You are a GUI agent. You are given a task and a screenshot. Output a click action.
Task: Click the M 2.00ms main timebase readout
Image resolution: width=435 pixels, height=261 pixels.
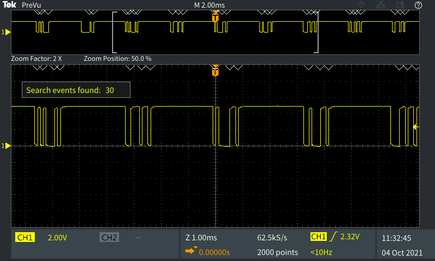(x=209, y=5)
